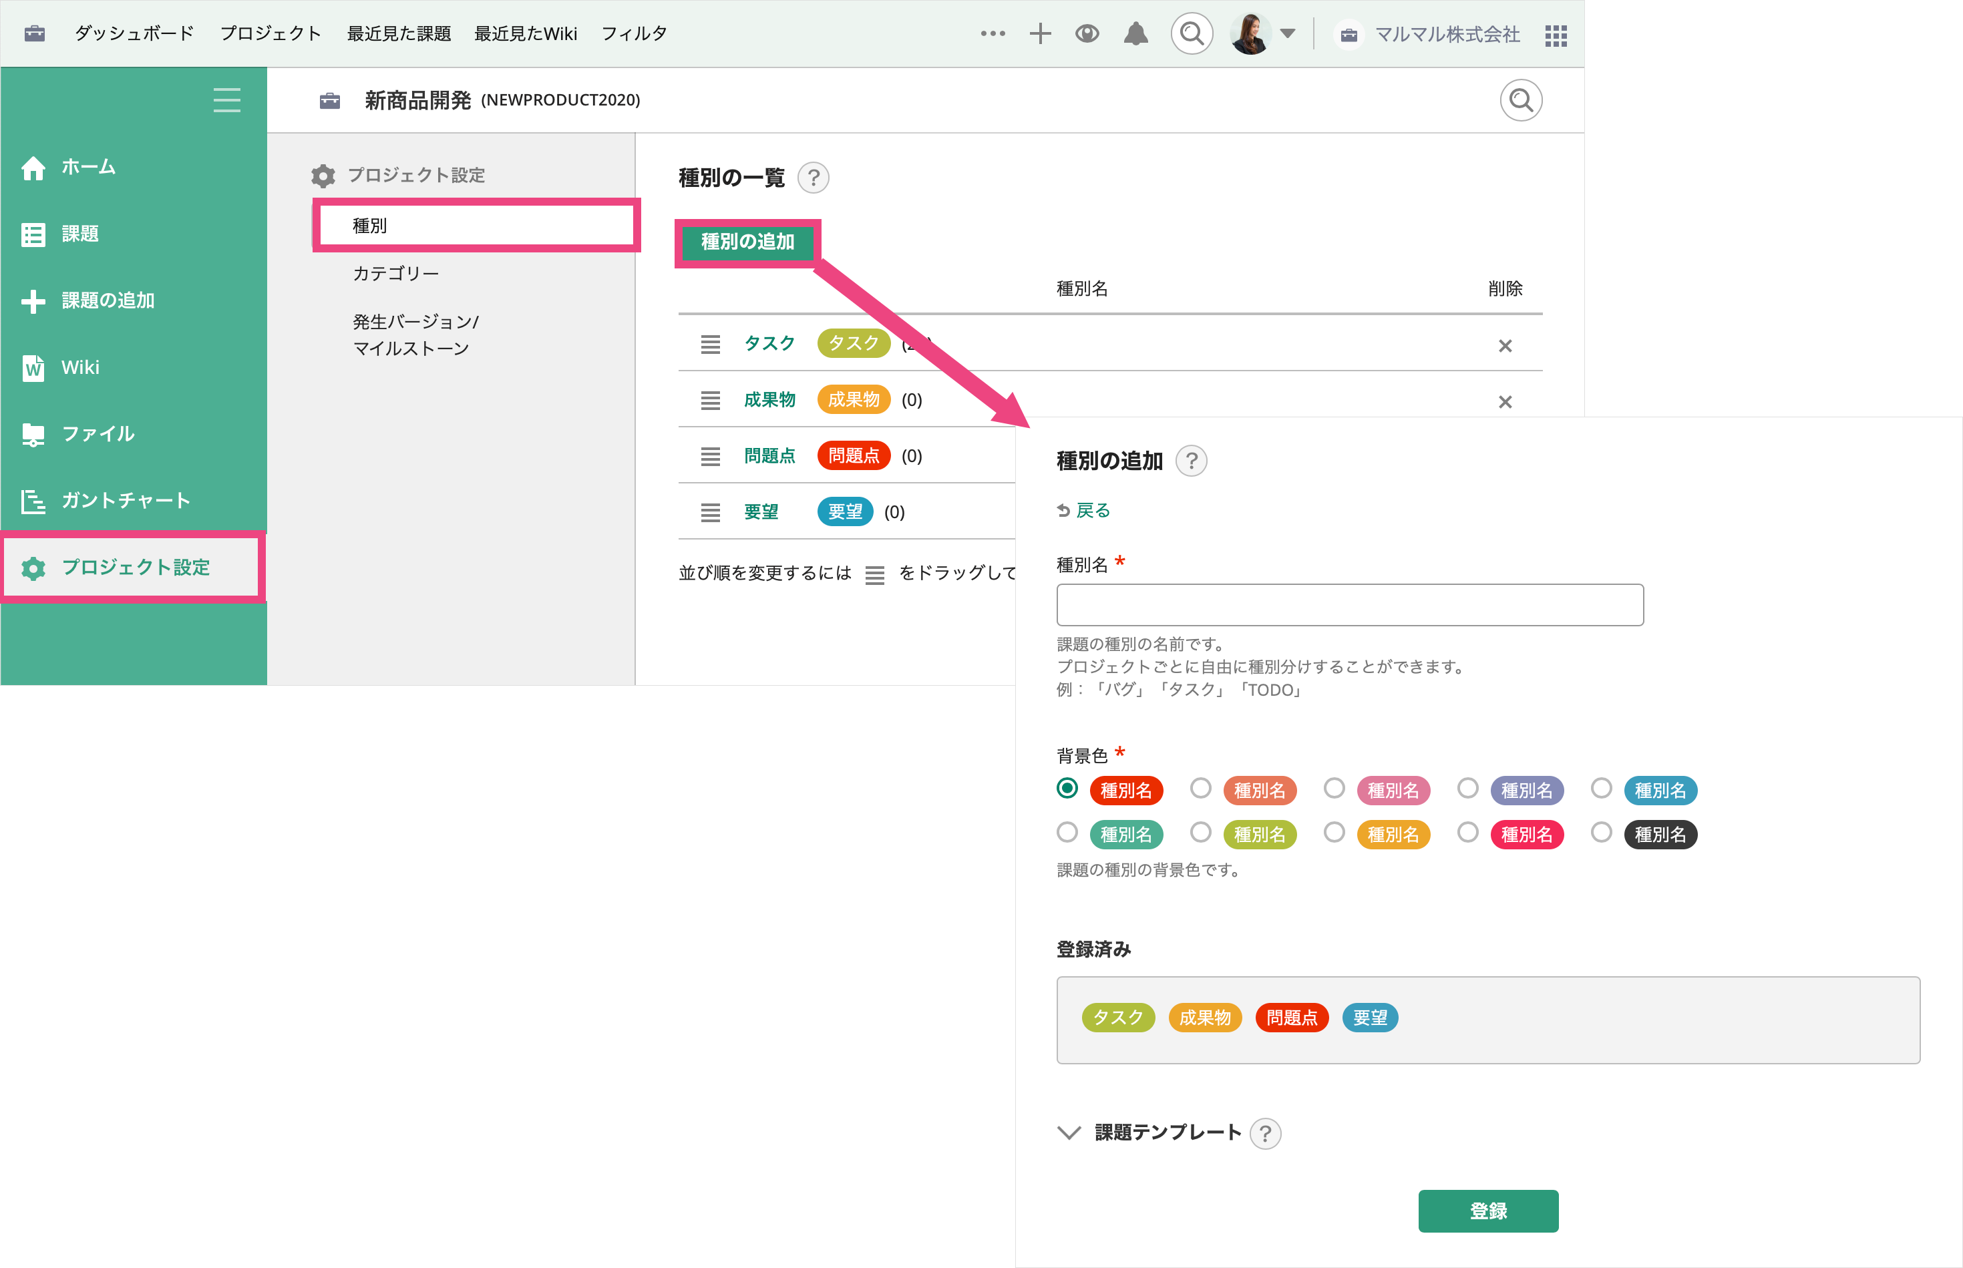Collapse the sidebar with the hamburger icon
The height and width of the screenshot is (1268, 1963).
click(x=226, y=99)
